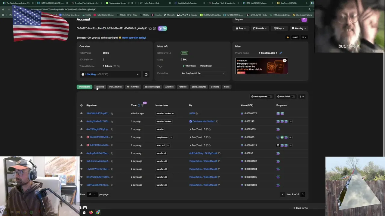Expand the 1.3M Mog token dropdown
This screenshot has width=385, height=216.
pos(110,74)
